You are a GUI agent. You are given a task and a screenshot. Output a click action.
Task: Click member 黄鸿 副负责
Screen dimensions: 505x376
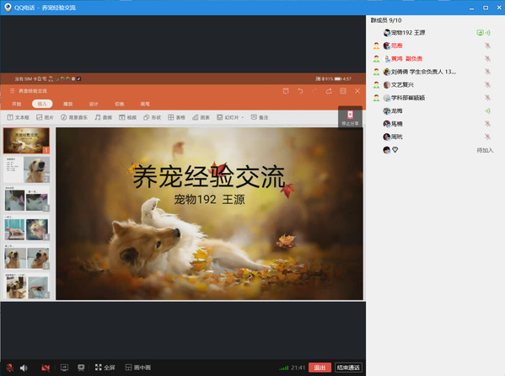406,59
